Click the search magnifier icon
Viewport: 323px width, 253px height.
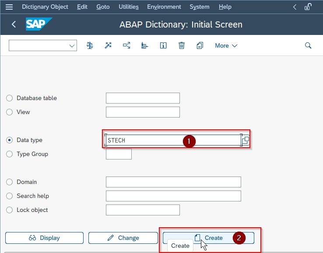[x=308, y=45]
